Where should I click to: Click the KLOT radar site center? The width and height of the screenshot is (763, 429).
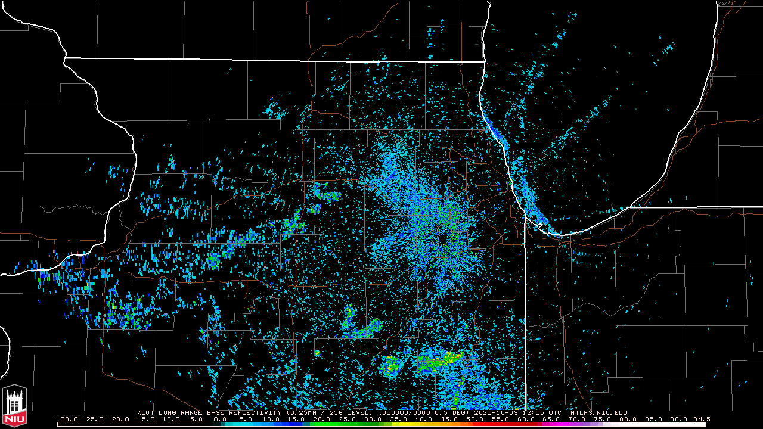[x=443, y=238]
